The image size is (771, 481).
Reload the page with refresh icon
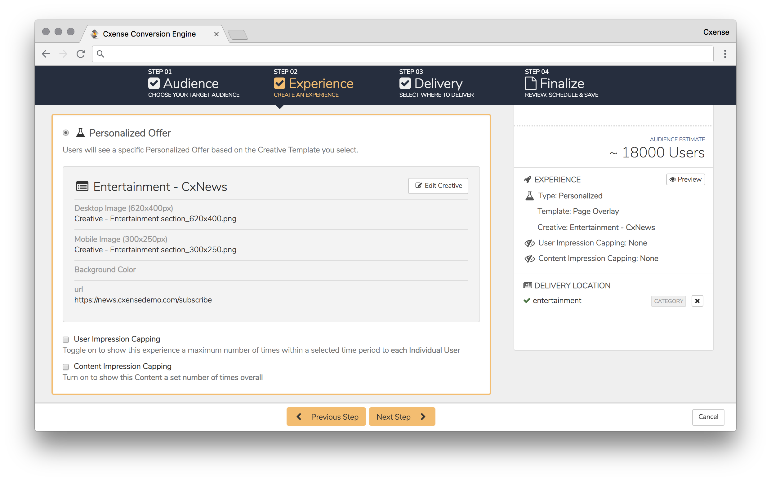coord(81,54)
